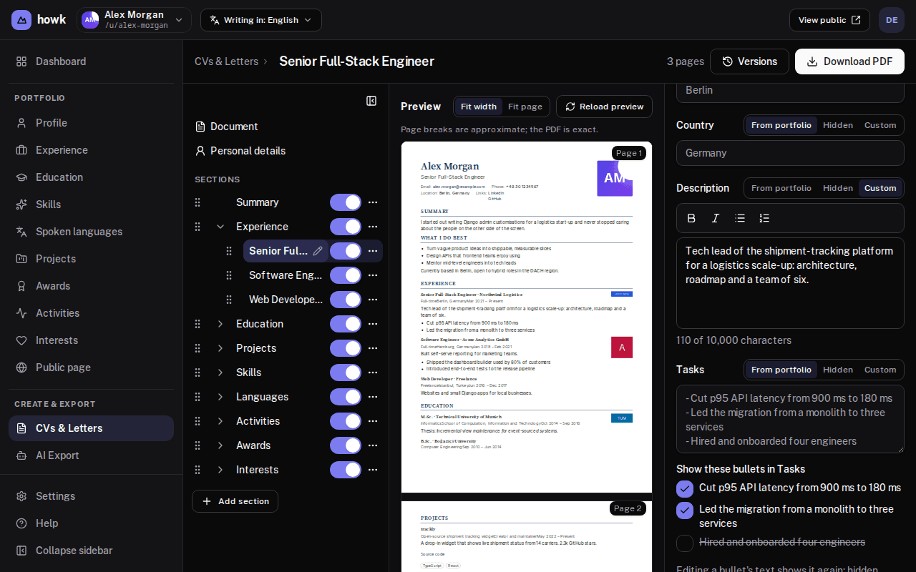Apply Italic formatting in Description toolbar
Screen dimensions: 916x572
[x=716, y=218]
